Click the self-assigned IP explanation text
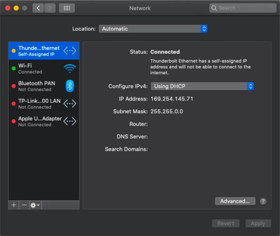This screenshot has width=280, height=236. (200, 67)
